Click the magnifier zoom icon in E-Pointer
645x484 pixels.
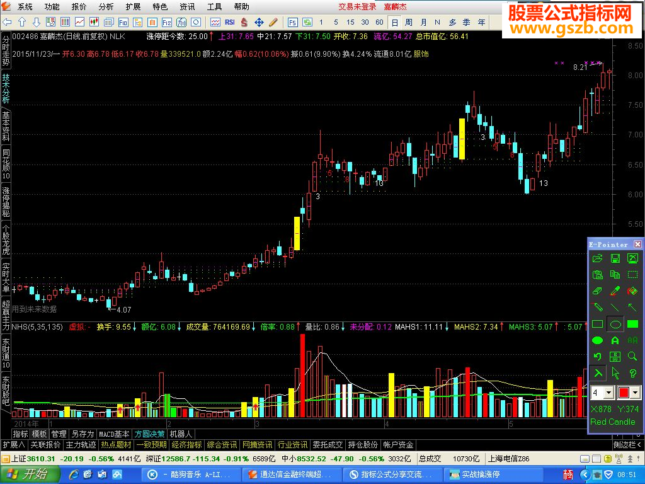click(x=632, y=357)
